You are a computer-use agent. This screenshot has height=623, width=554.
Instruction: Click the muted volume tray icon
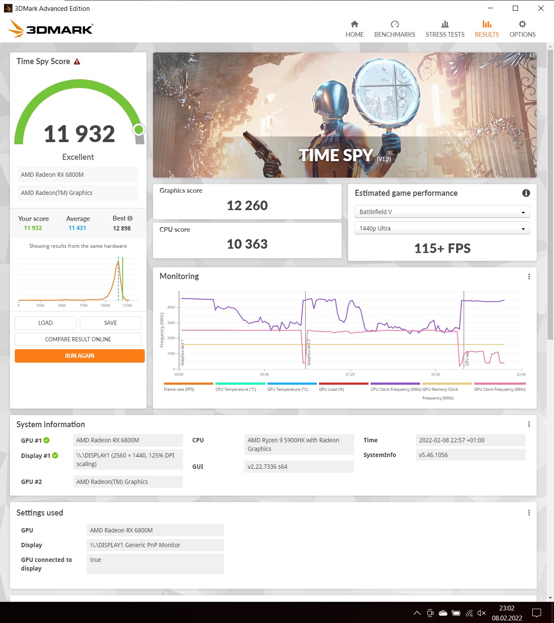pyautogui.click(x=482, y=613)
